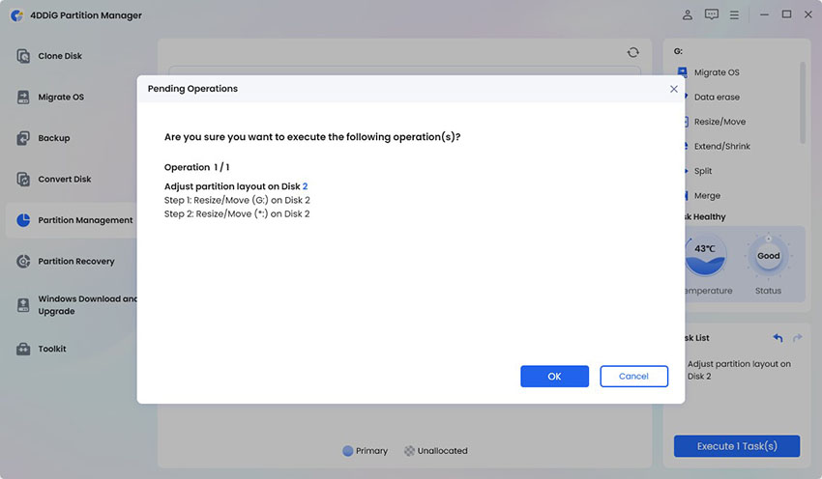Click the Migrate OS icon in right panel
Viewport: 822px width, 479px height.
[x=682, y=71]
